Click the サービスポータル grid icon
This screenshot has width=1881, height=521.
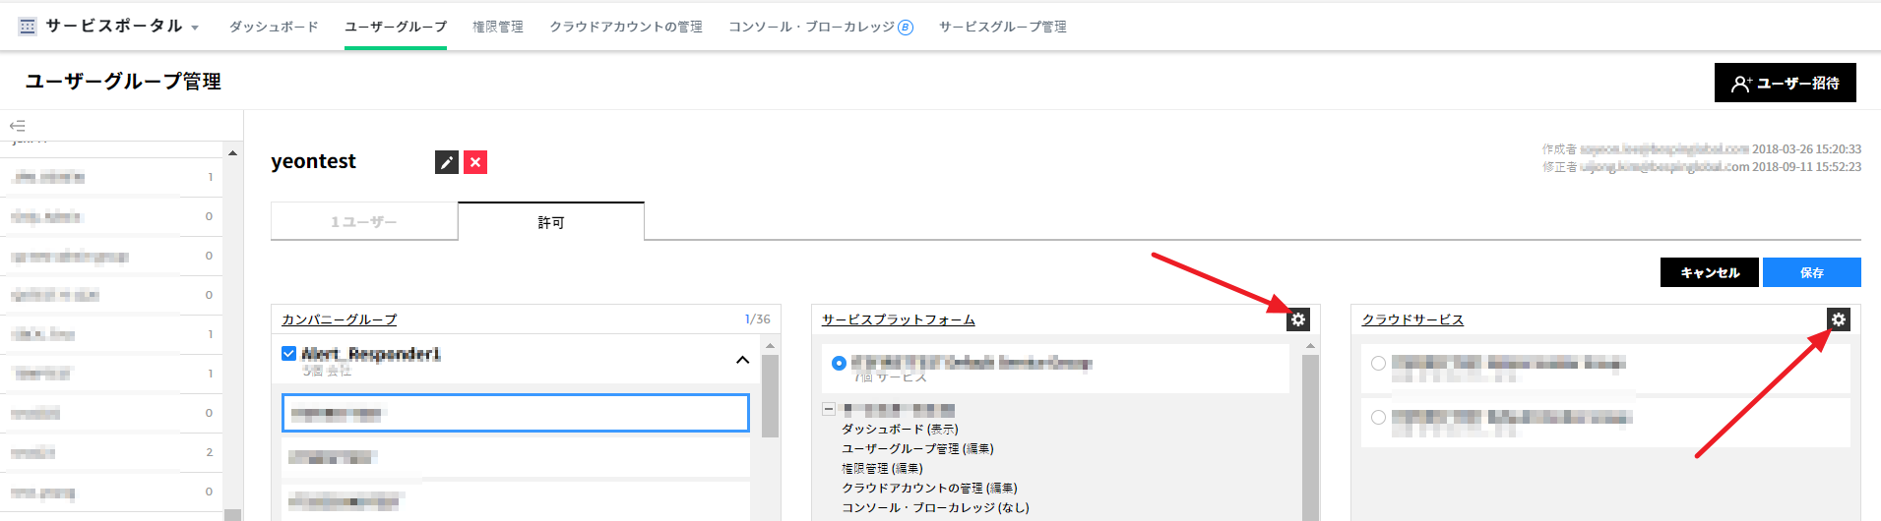point(28,27)
